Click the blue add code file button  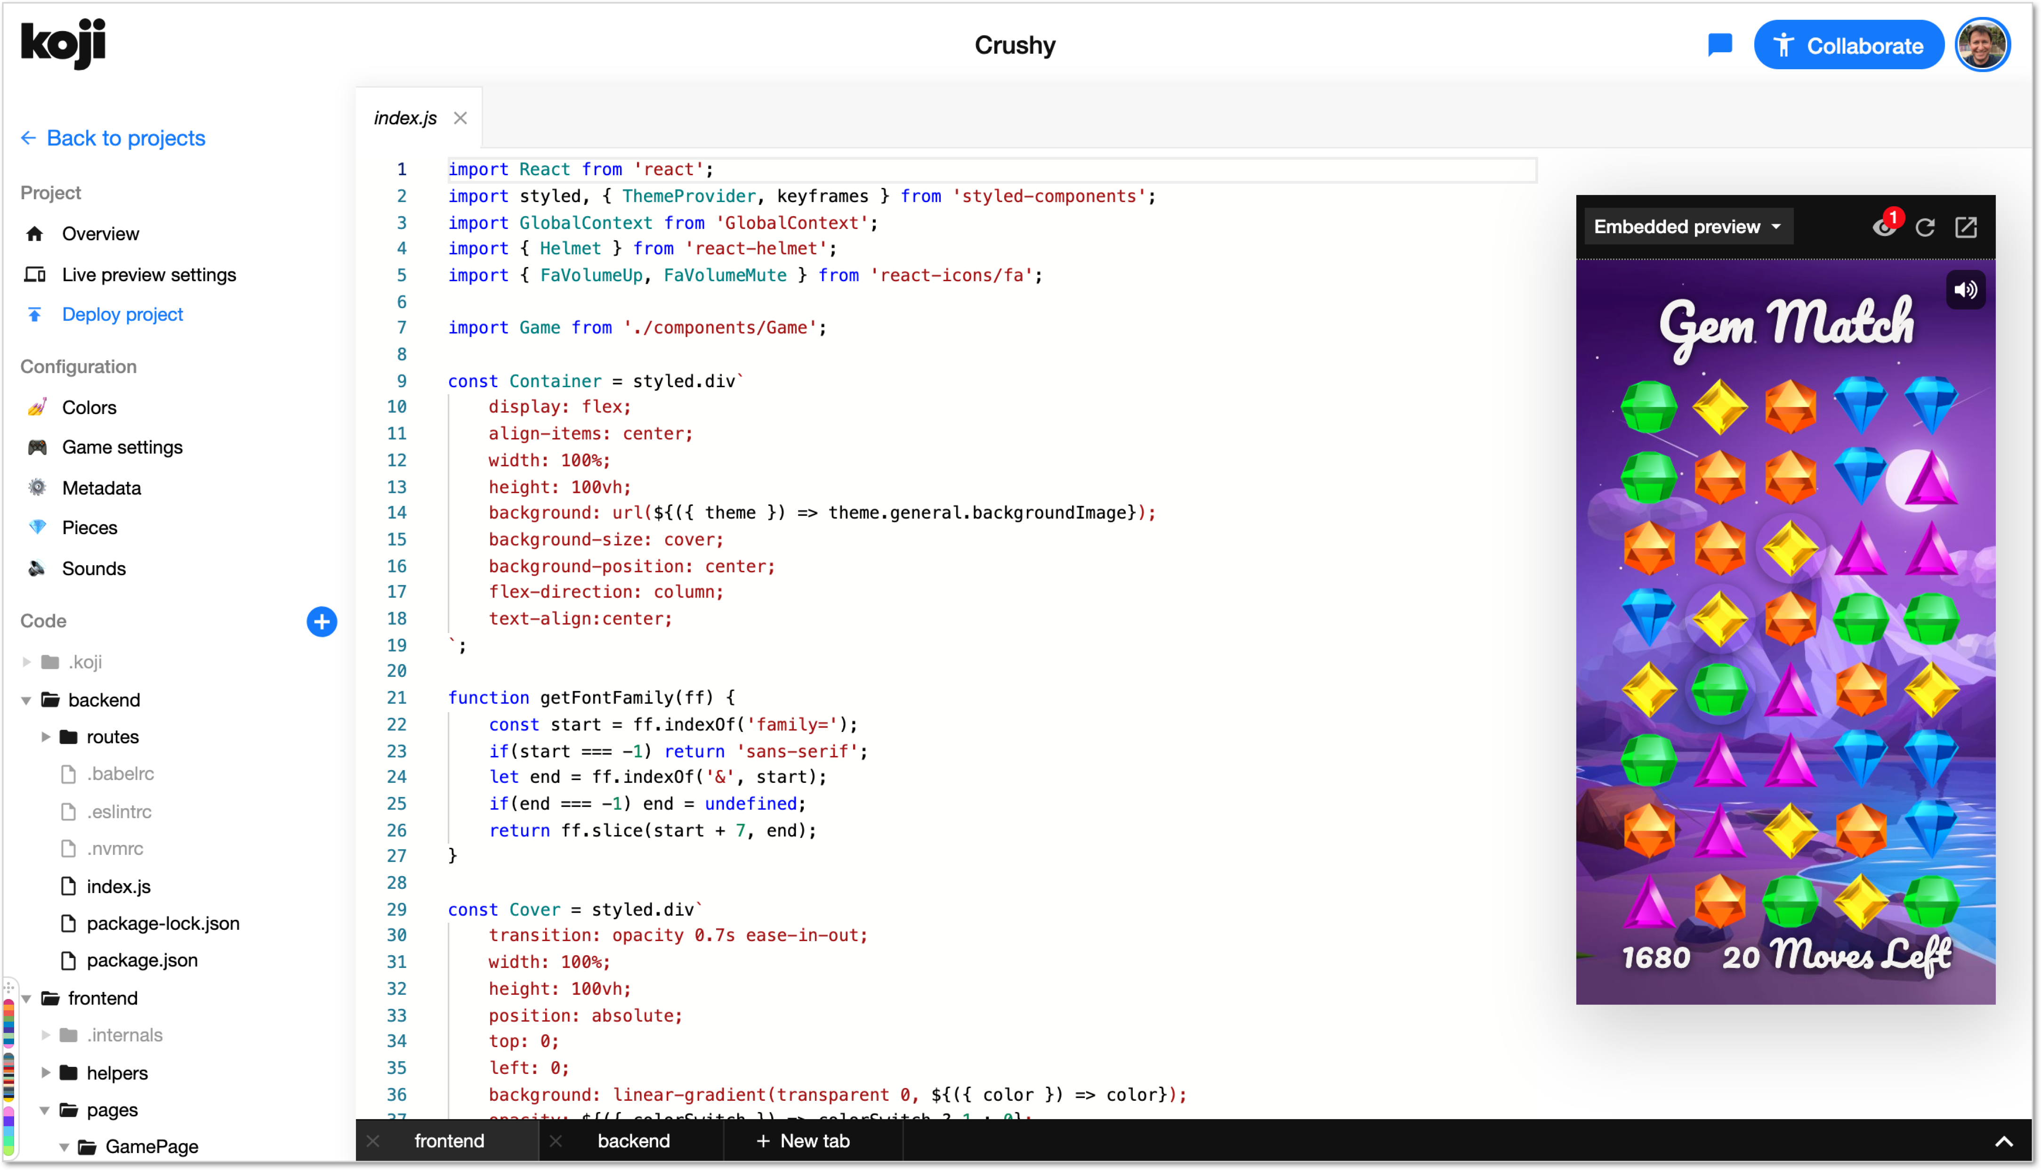(321, 621)
